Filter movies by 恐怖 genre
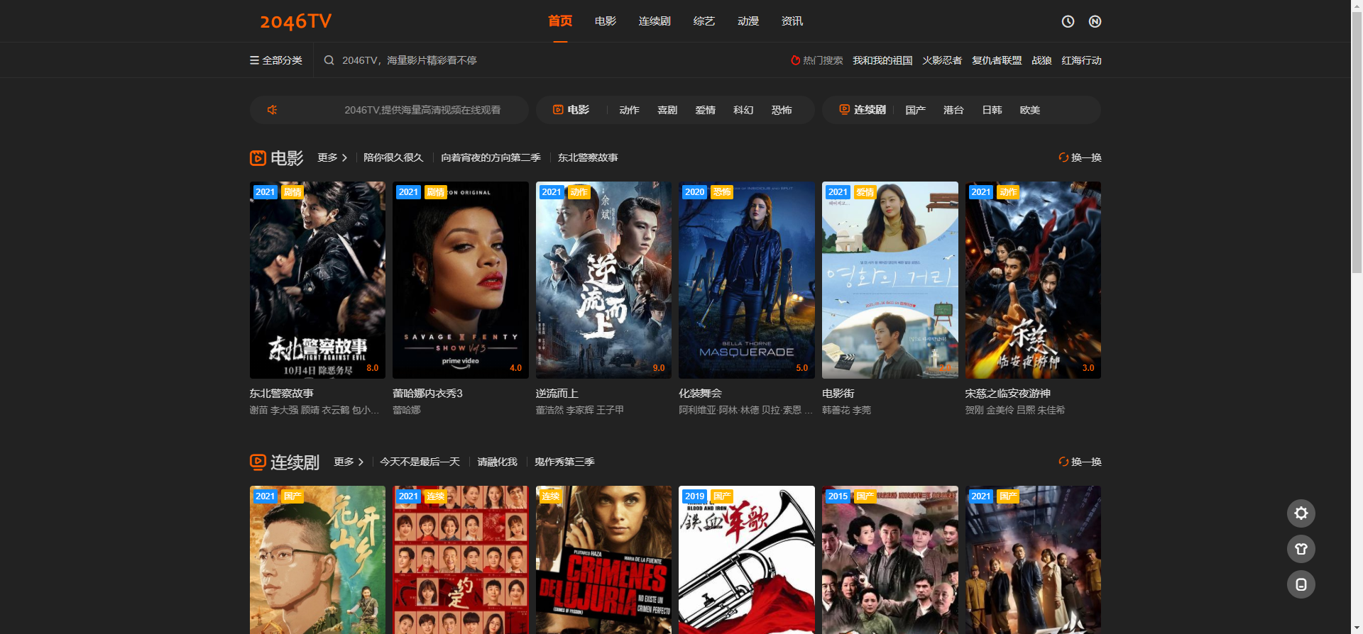 (782, 110)
